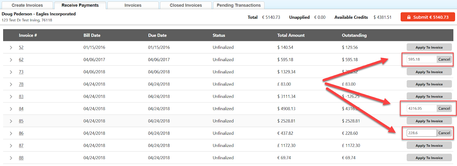The height and width of the screenshot is (166, 457).
Task: Submit the payment of 5140.73
Action: point(428,17)
